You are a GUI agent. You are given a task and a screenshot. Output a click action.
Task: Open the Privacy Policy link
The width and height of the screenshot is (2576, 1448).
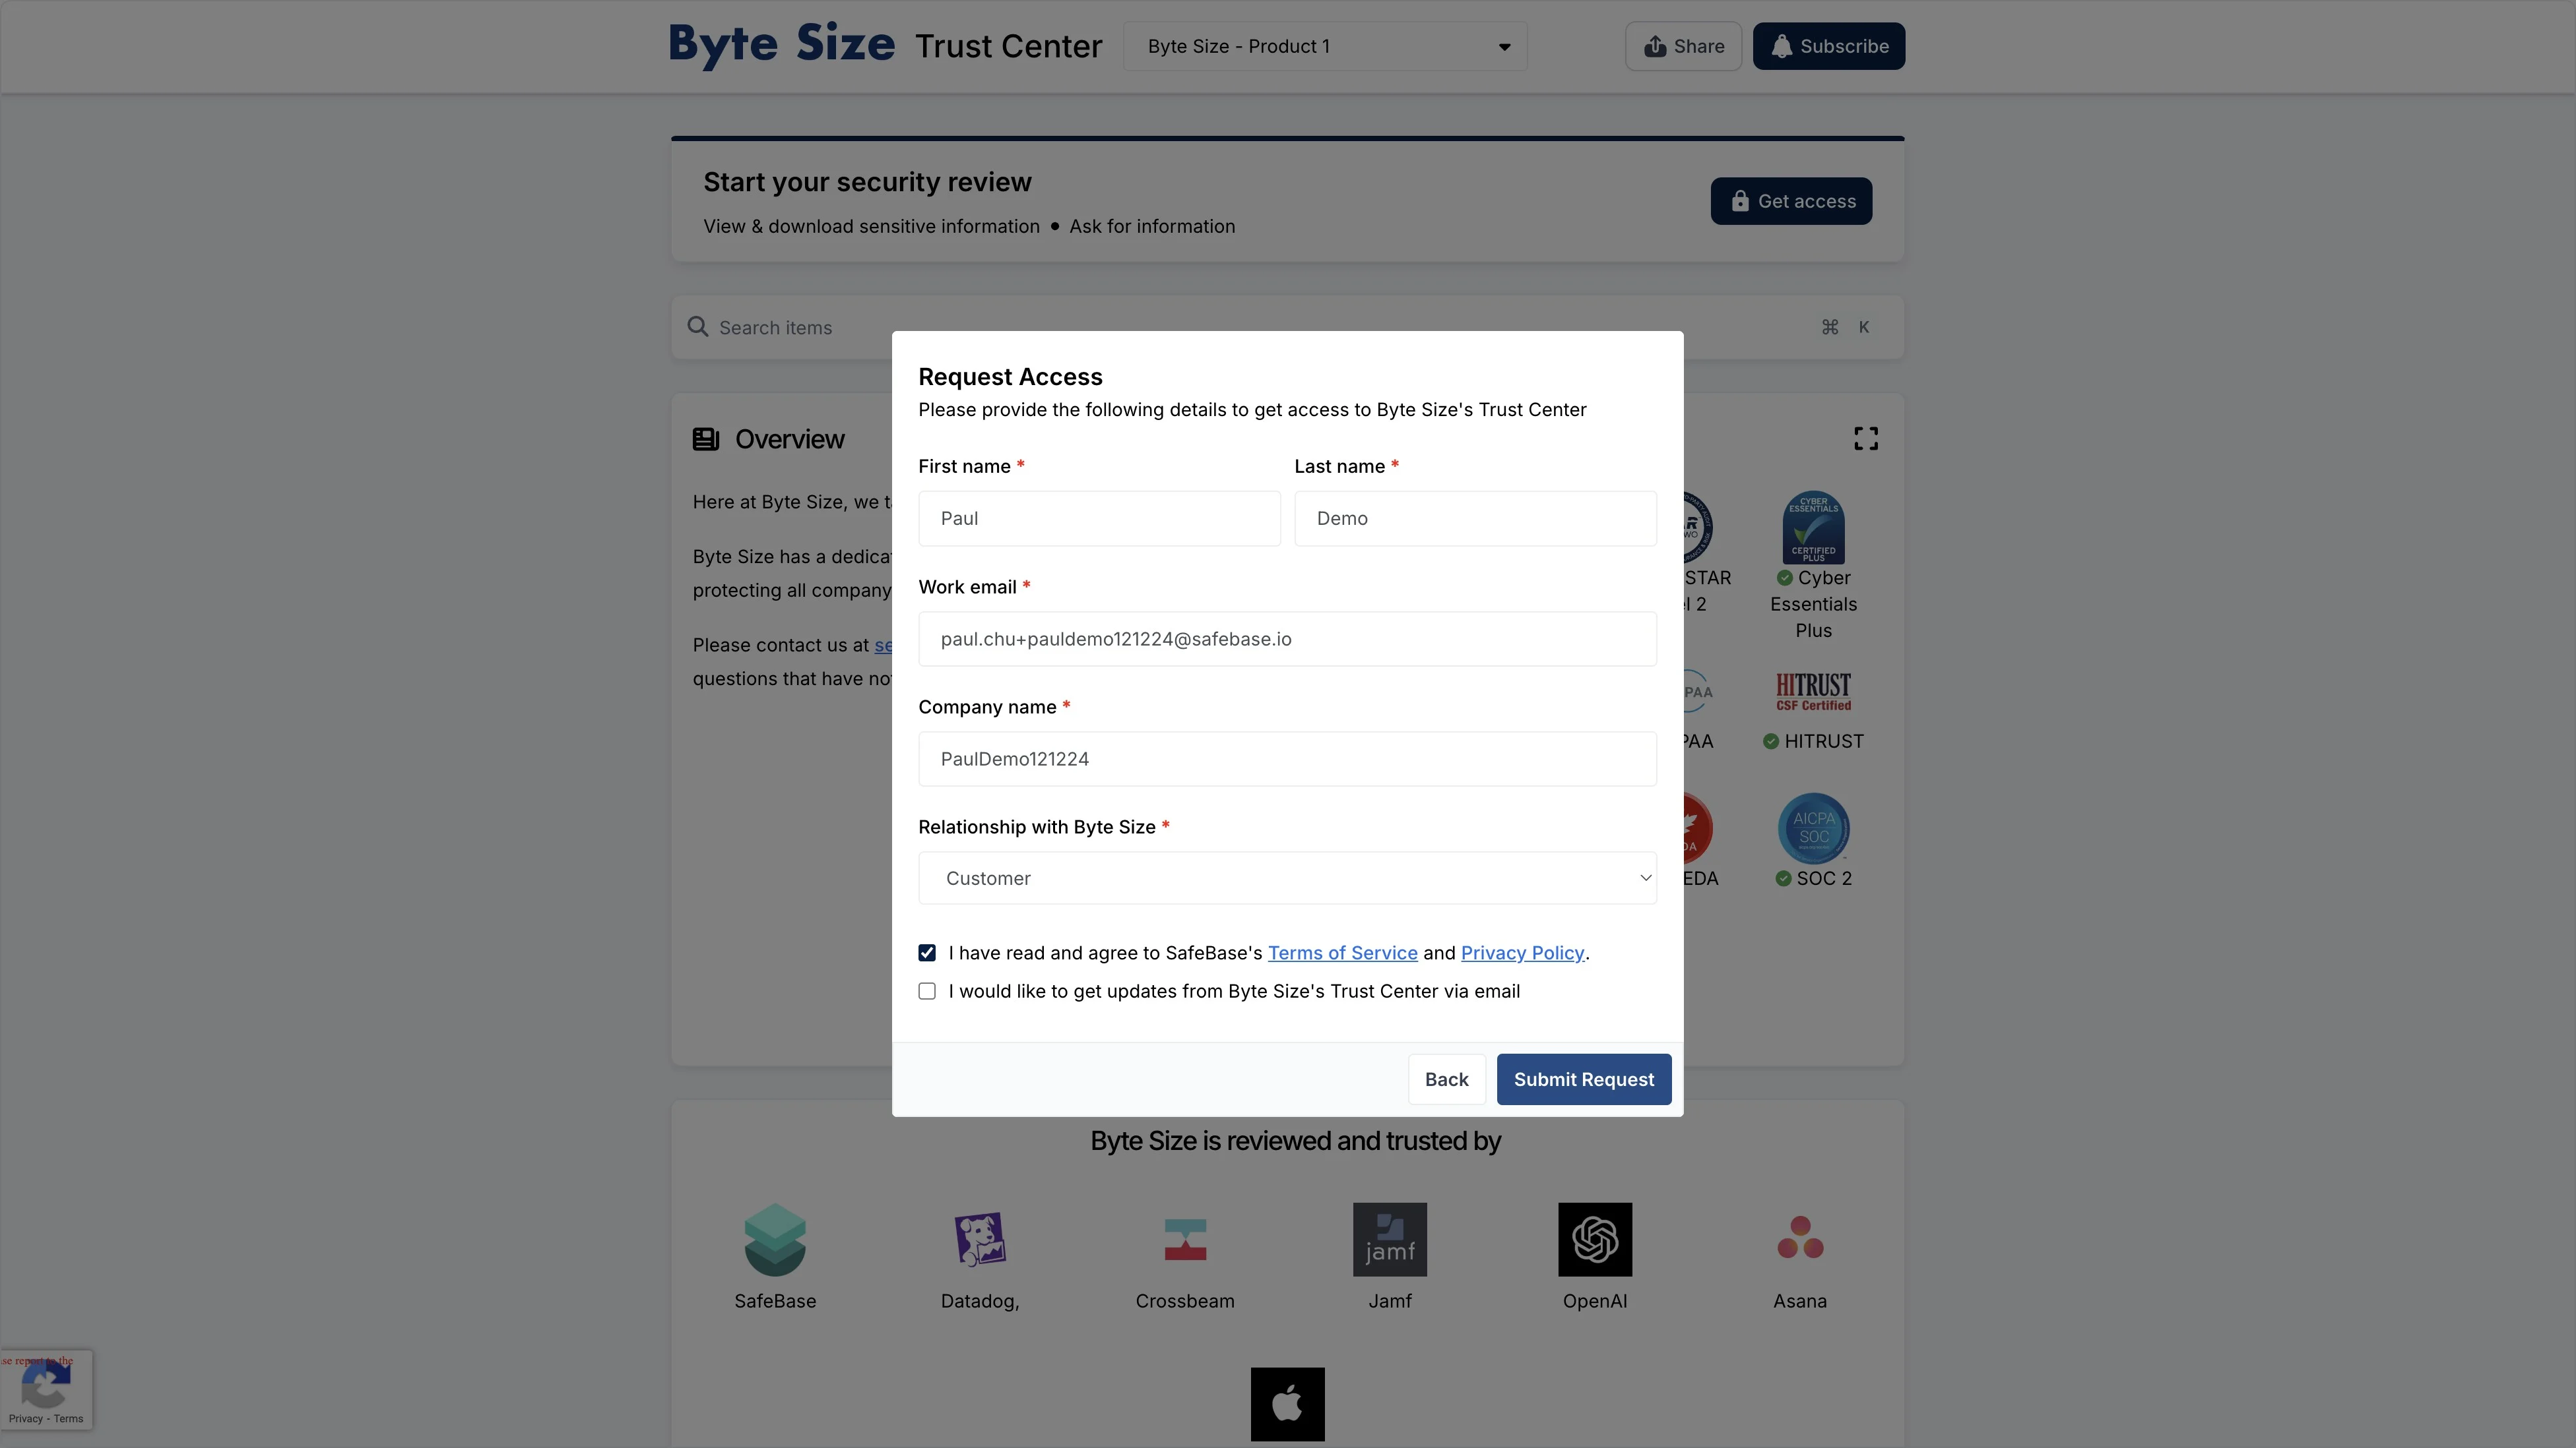click(1522, 953)
